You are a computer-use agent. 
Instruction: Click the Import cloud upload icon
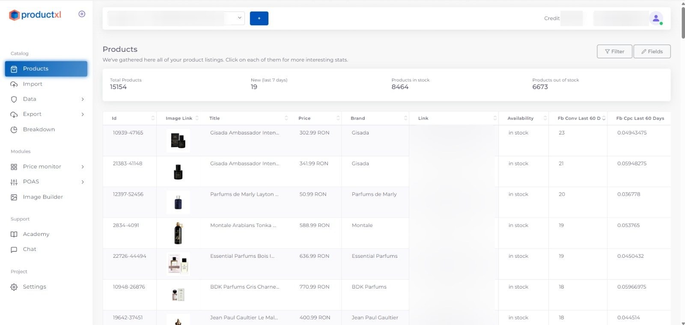(14, 84)
